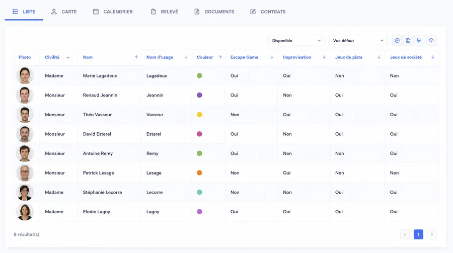Click Renaud Jeannin's purple color dot
Viewport: 453px width, 253px height.
tap(199, 95)
